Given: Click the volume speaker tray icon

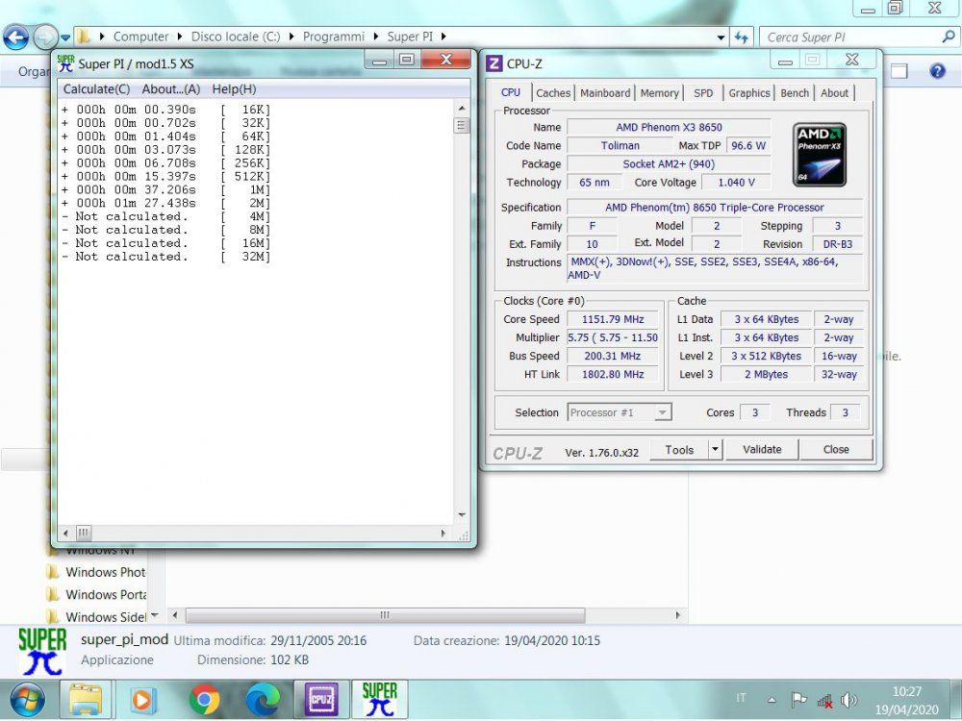Looking at the screenshot, I should [x=848, y=700].
